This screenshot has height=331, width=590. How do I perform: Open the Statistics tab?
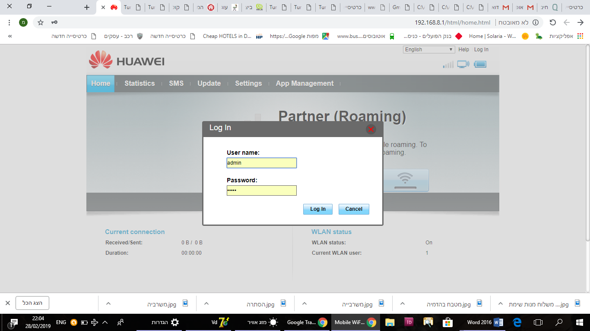(140, 84)
